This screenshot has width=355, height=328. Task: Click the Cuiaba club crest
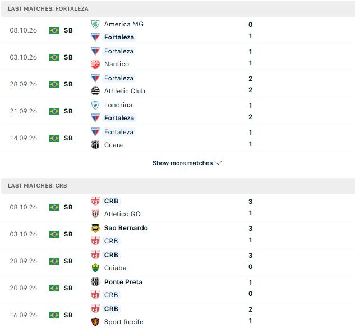click(95, 268)
